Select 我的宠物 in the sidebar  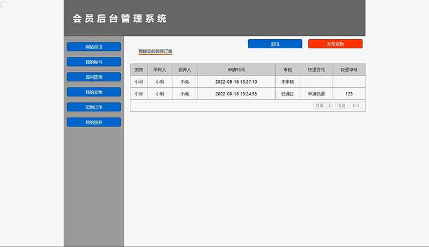pos(94,92)
